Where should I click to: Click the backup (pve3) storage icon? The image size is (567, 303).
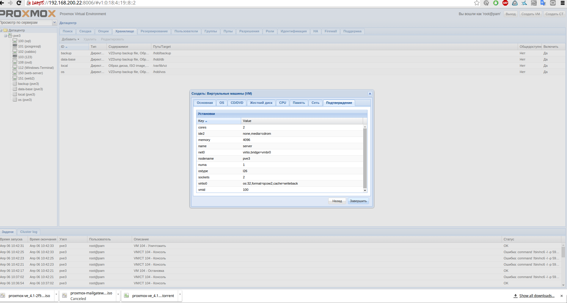point(15,84)
